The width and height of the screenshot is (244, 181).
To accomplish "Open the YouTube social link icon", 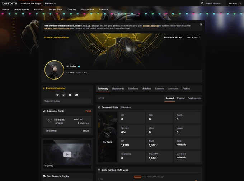I will 70,95.
